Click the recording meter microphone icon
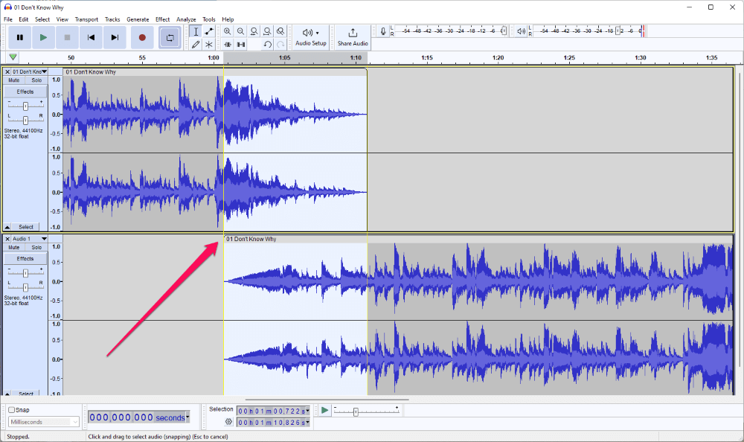The height and width of the screenshot is (442, 744). (x=383, y=31)
